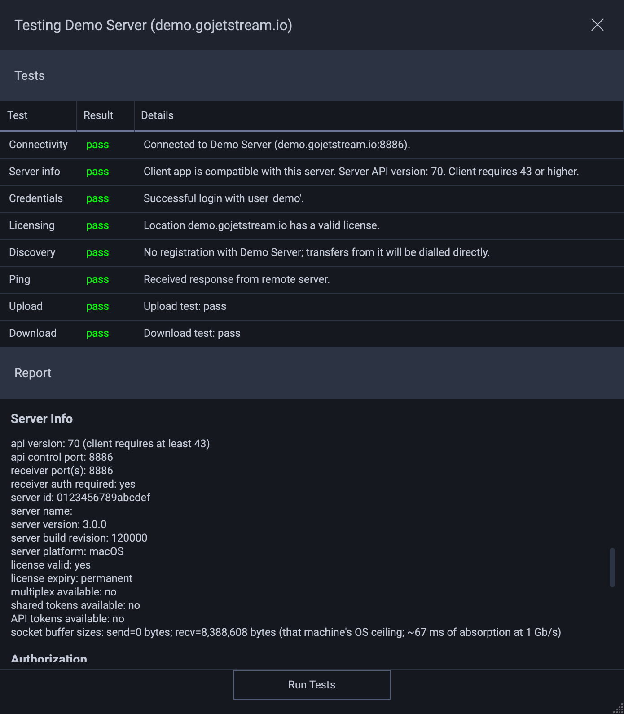Image resolution: width=624 pixels, height=714 pixels.
Task: Select the Ping test row label
Action: (20, 279)
